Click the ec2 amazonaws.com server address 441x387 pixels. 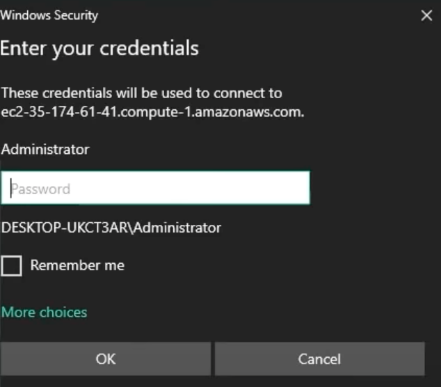point(152,111)
